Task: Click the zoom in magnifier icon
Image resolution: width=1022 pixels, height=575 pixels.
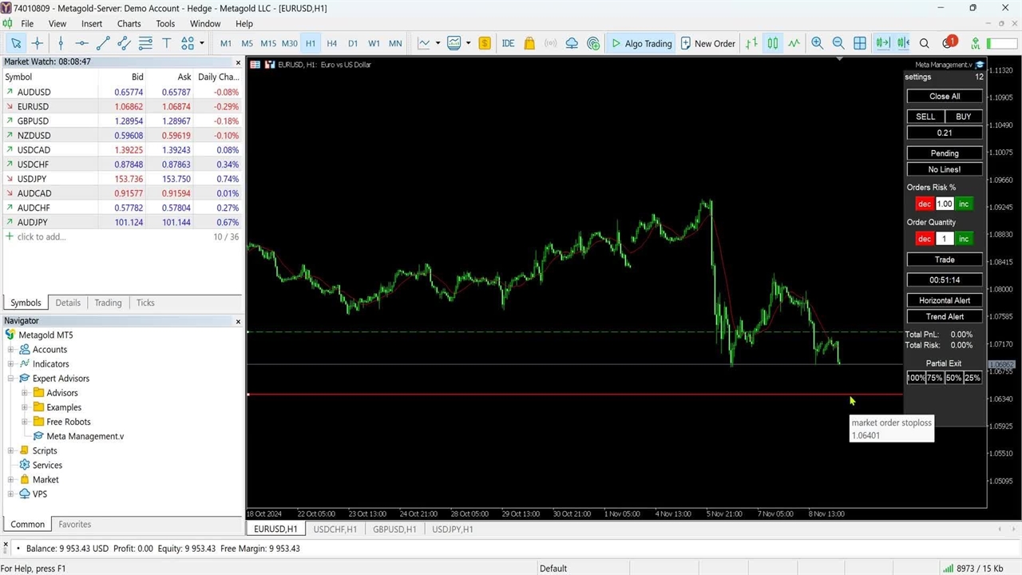Action: pyautogui.click(x=817, y=43)
